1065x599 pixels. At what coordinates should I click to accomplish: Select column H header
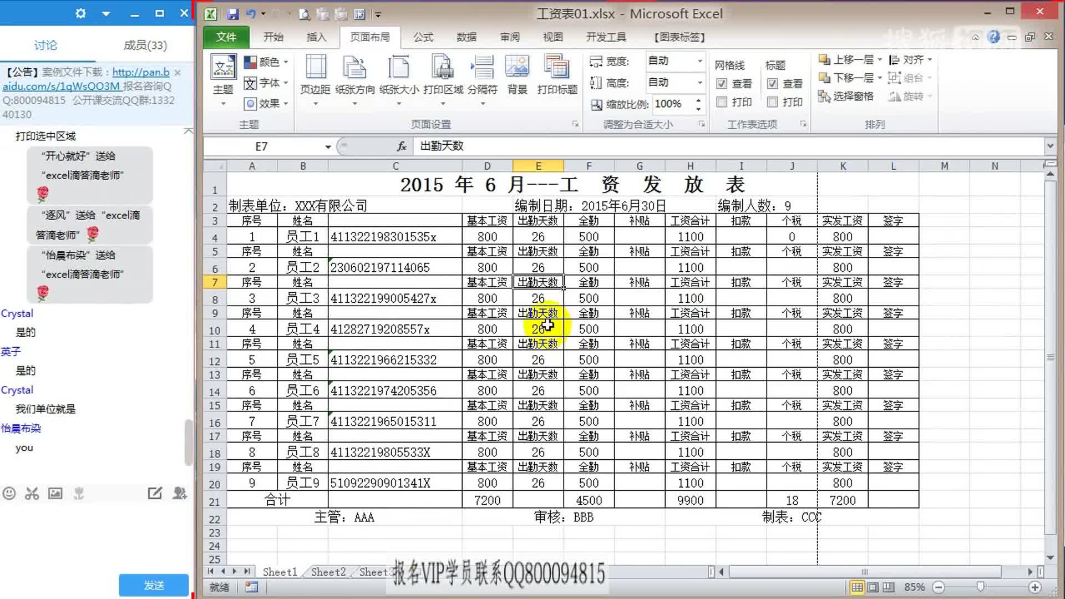(x=690, y=166)
